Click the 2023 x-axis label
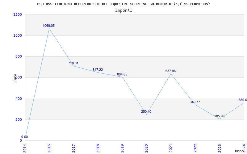The width and height of the screenshot is (247, 154). pos(220,148)
